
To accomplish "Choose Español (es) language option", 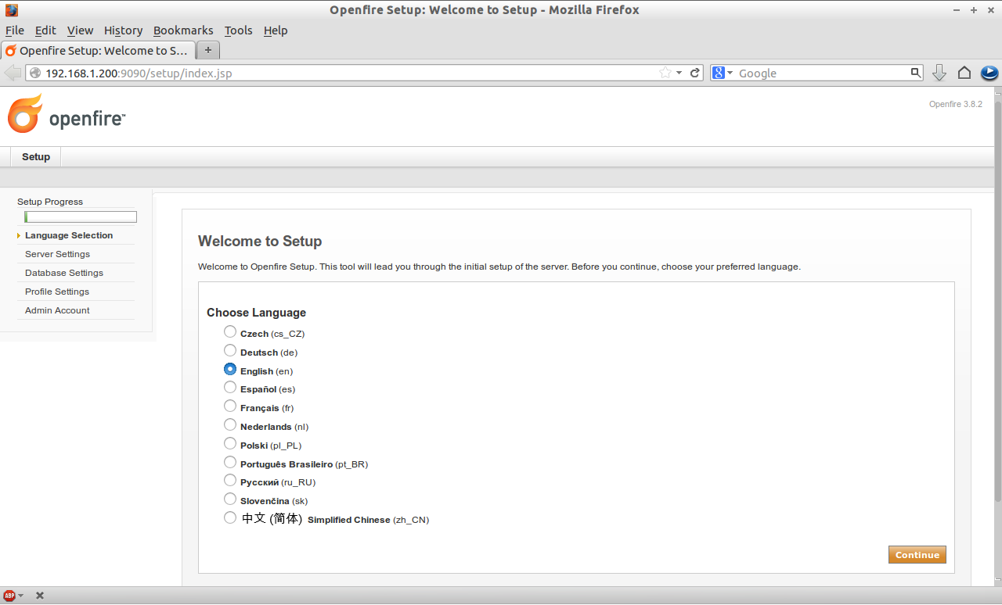I will click(230, 388).
